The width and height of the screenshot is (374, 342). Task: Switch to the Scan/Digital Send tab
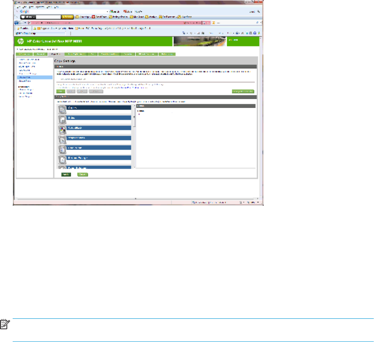76,54
